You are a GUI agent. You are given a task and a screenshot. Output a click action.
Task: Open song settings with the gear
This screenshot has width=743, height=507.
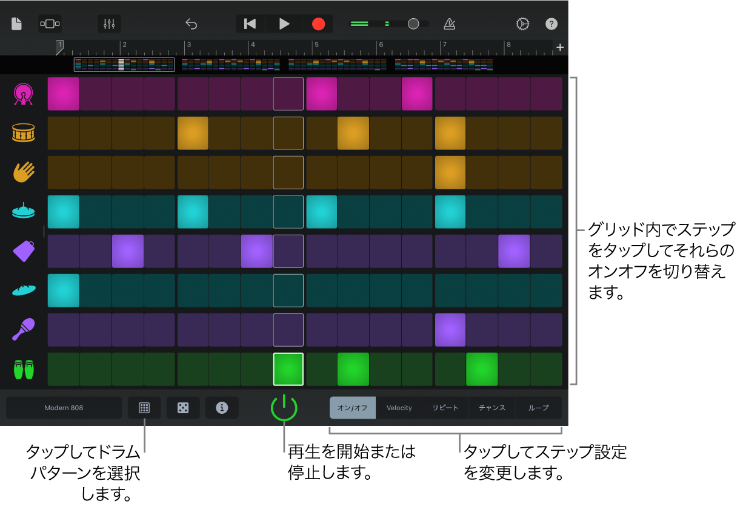(x=522, y=24)
